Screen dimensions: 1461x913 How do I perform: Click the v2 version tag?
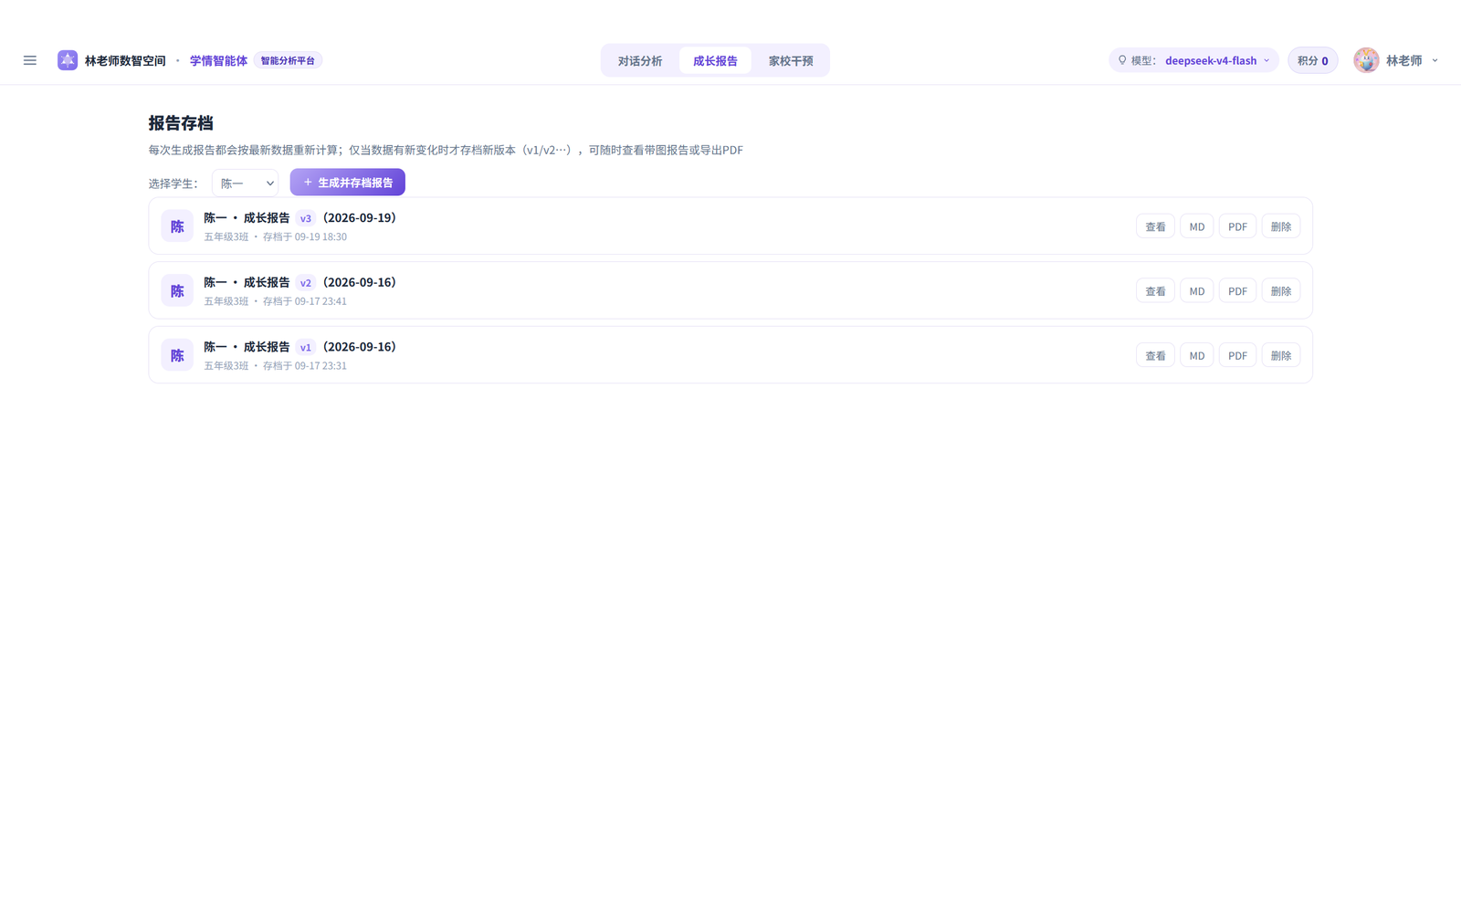[x=306, y=283]
